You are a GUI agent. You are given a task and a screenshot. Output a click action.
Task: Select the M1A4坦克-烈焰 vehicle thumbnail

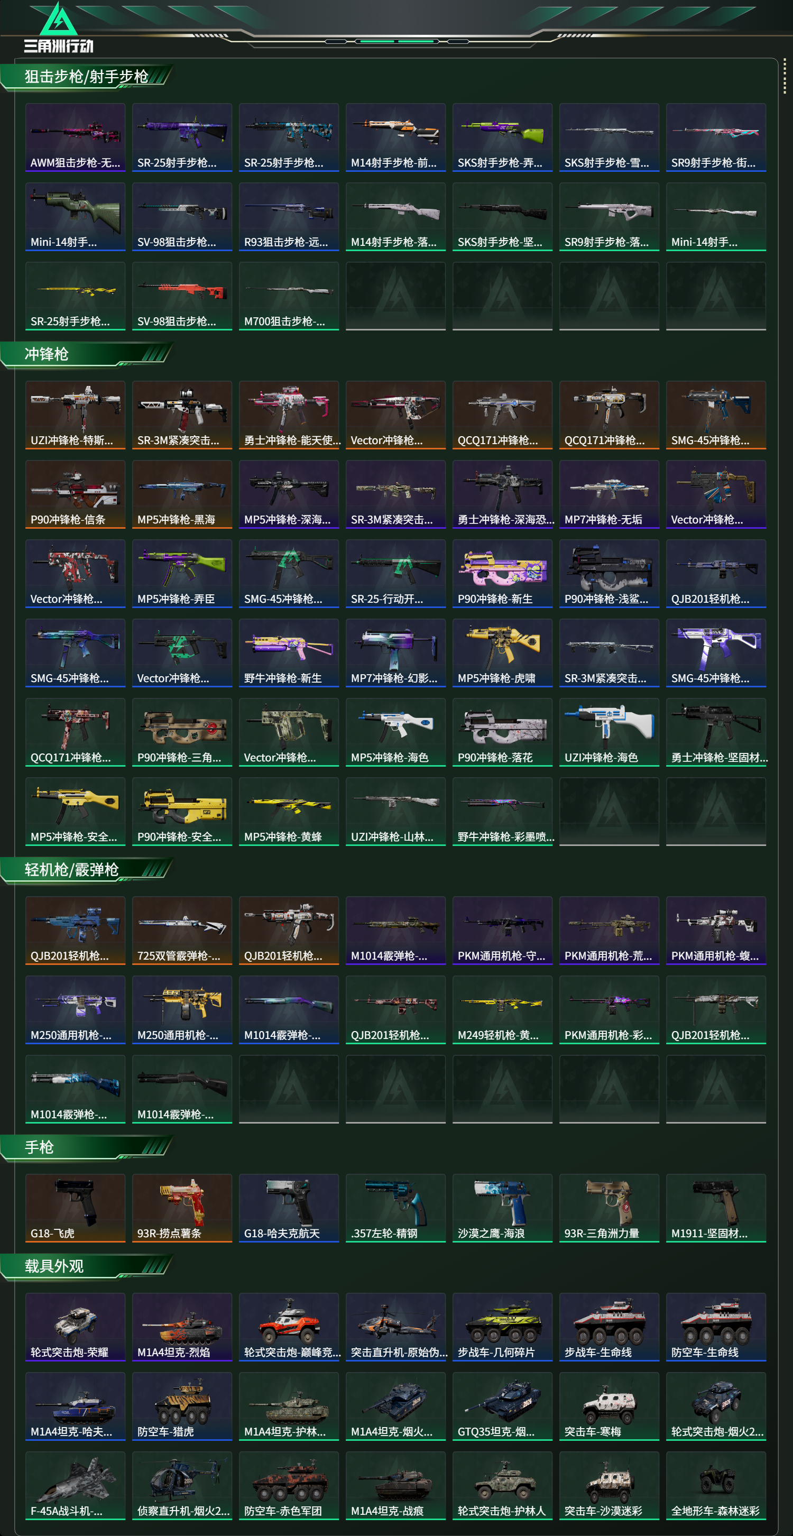tap(182, 1327)
